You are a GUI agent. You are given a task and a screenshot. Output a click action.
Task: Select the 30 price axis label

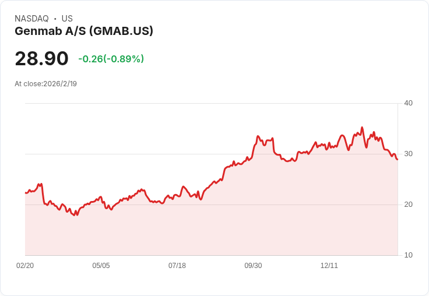pyautogui.click(x=408, y=154)
